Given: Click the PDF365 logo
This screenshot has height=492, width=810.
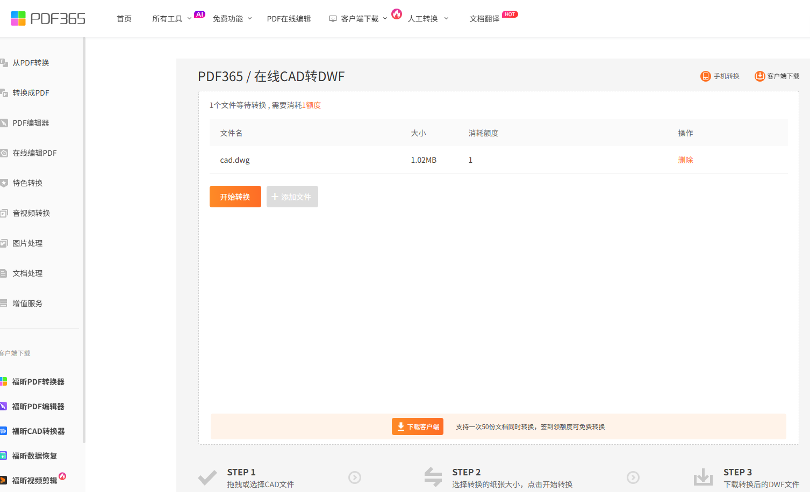Looking at the screenshot, I should (48, 19).
